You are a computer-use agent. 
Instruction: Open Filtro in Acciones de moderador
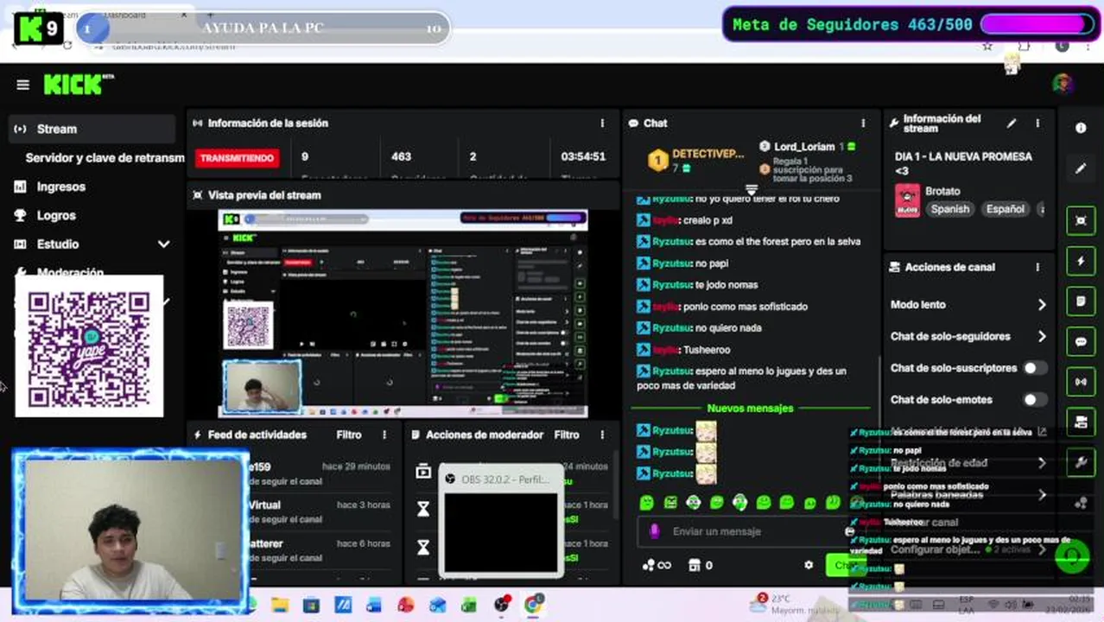(567, 435)
